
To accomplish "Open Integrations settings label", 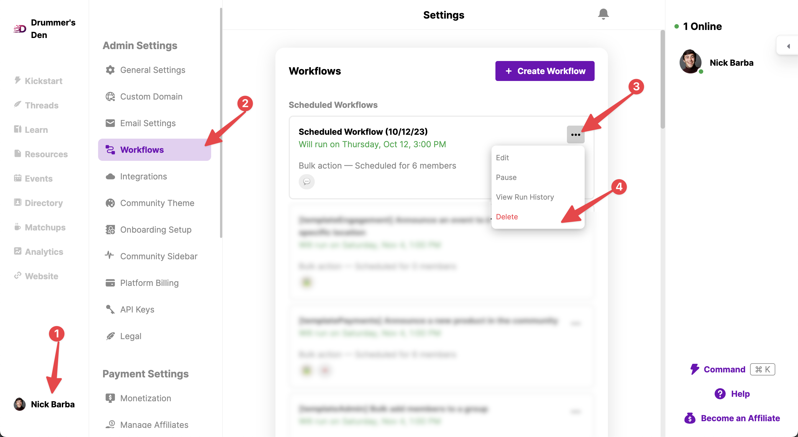I will coord(144,176).
